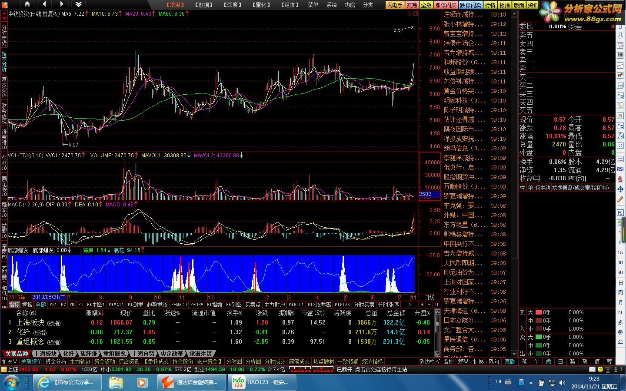
Task: Click the F10 sidebar icon
Action: [620, 96]
